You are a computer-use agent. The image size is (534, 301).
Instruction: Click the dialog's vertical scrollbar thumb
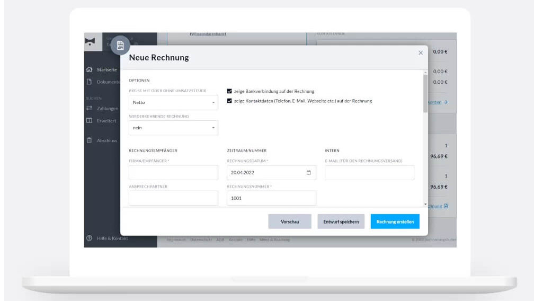coord(425,93)
